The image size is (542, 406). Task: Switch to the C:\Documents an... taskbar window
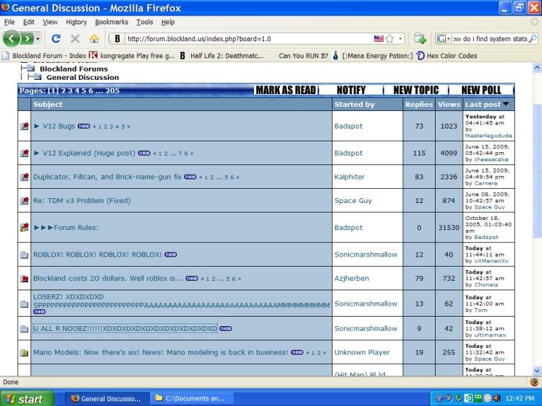(192, 399)
